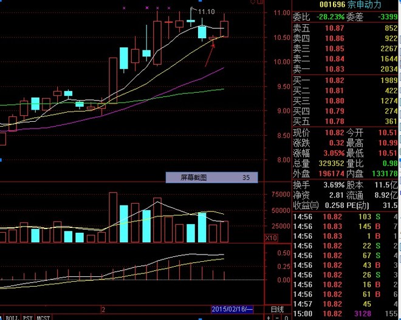Image resolution: width=401 pixels, height=320 pixels.
Task: Click the 流通 value 8.92亿
Action: [x=386, y=195]
